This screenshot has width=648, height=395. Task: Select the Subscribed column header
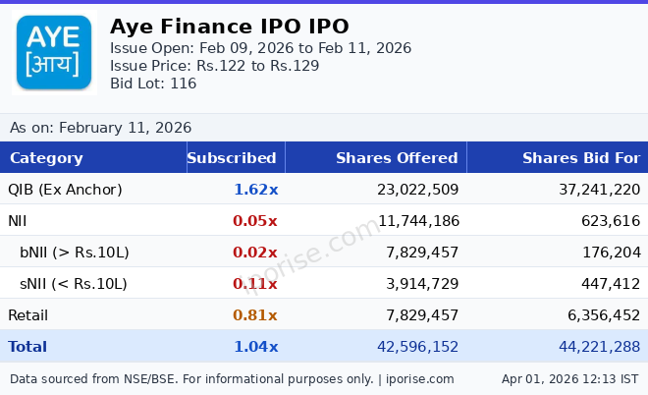click(232, 158)
